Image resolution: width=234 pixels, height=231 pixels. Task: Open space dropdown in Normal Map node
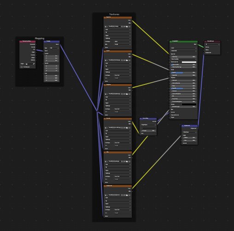148,125
